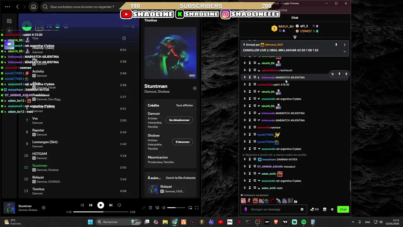The width and height of the screenshot is (403, 227).
Task: Reply to the hovered Imbouwak message
Action: coord(332,74)
